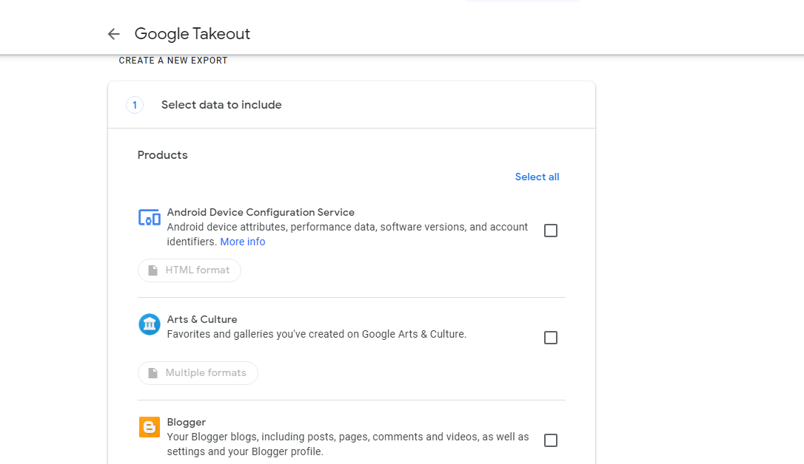Click the orange Blogger icon
The height and width of the screenshot is (464, 804).
tap(150, 427)
